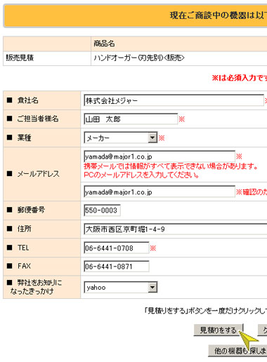Click the red 必須入力 required notice
Screen dimensions: 267x362
(x=240, y=78)
